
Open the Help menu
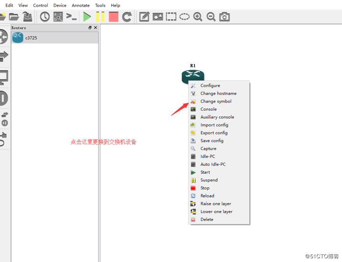tap(115, 5)
